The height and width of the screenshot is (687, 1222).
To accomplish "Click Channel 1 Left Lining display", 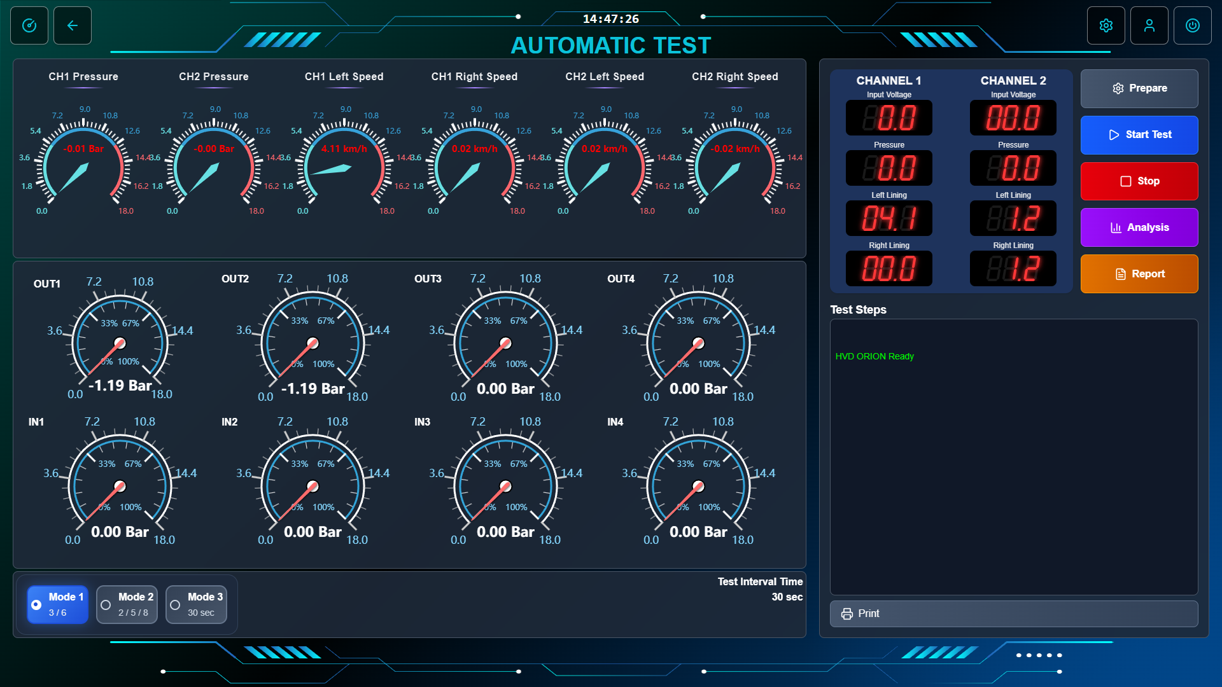I will point(888,218).
